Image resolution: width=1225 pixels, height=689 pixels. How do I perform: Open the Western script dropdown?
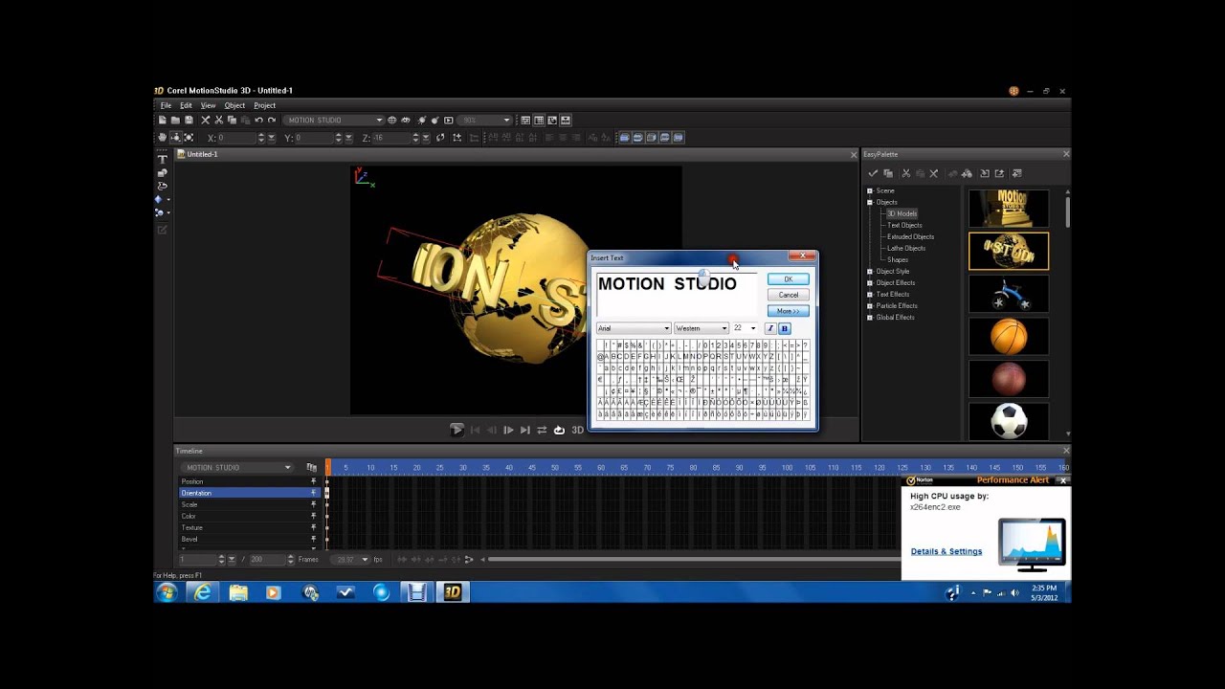pos(702,328)
